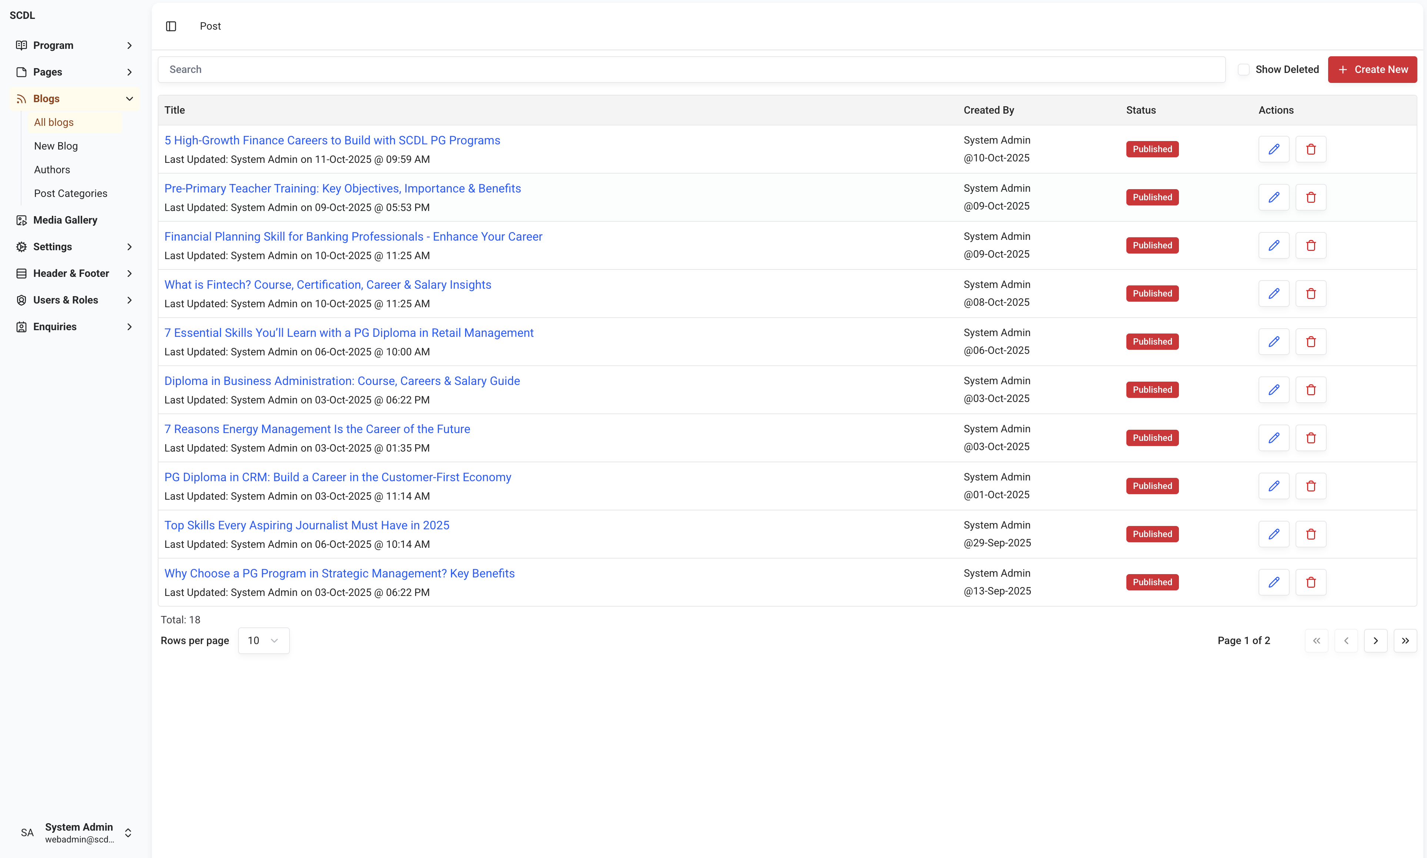
Task: Click the Create New button
Action: coord(1372,69)
